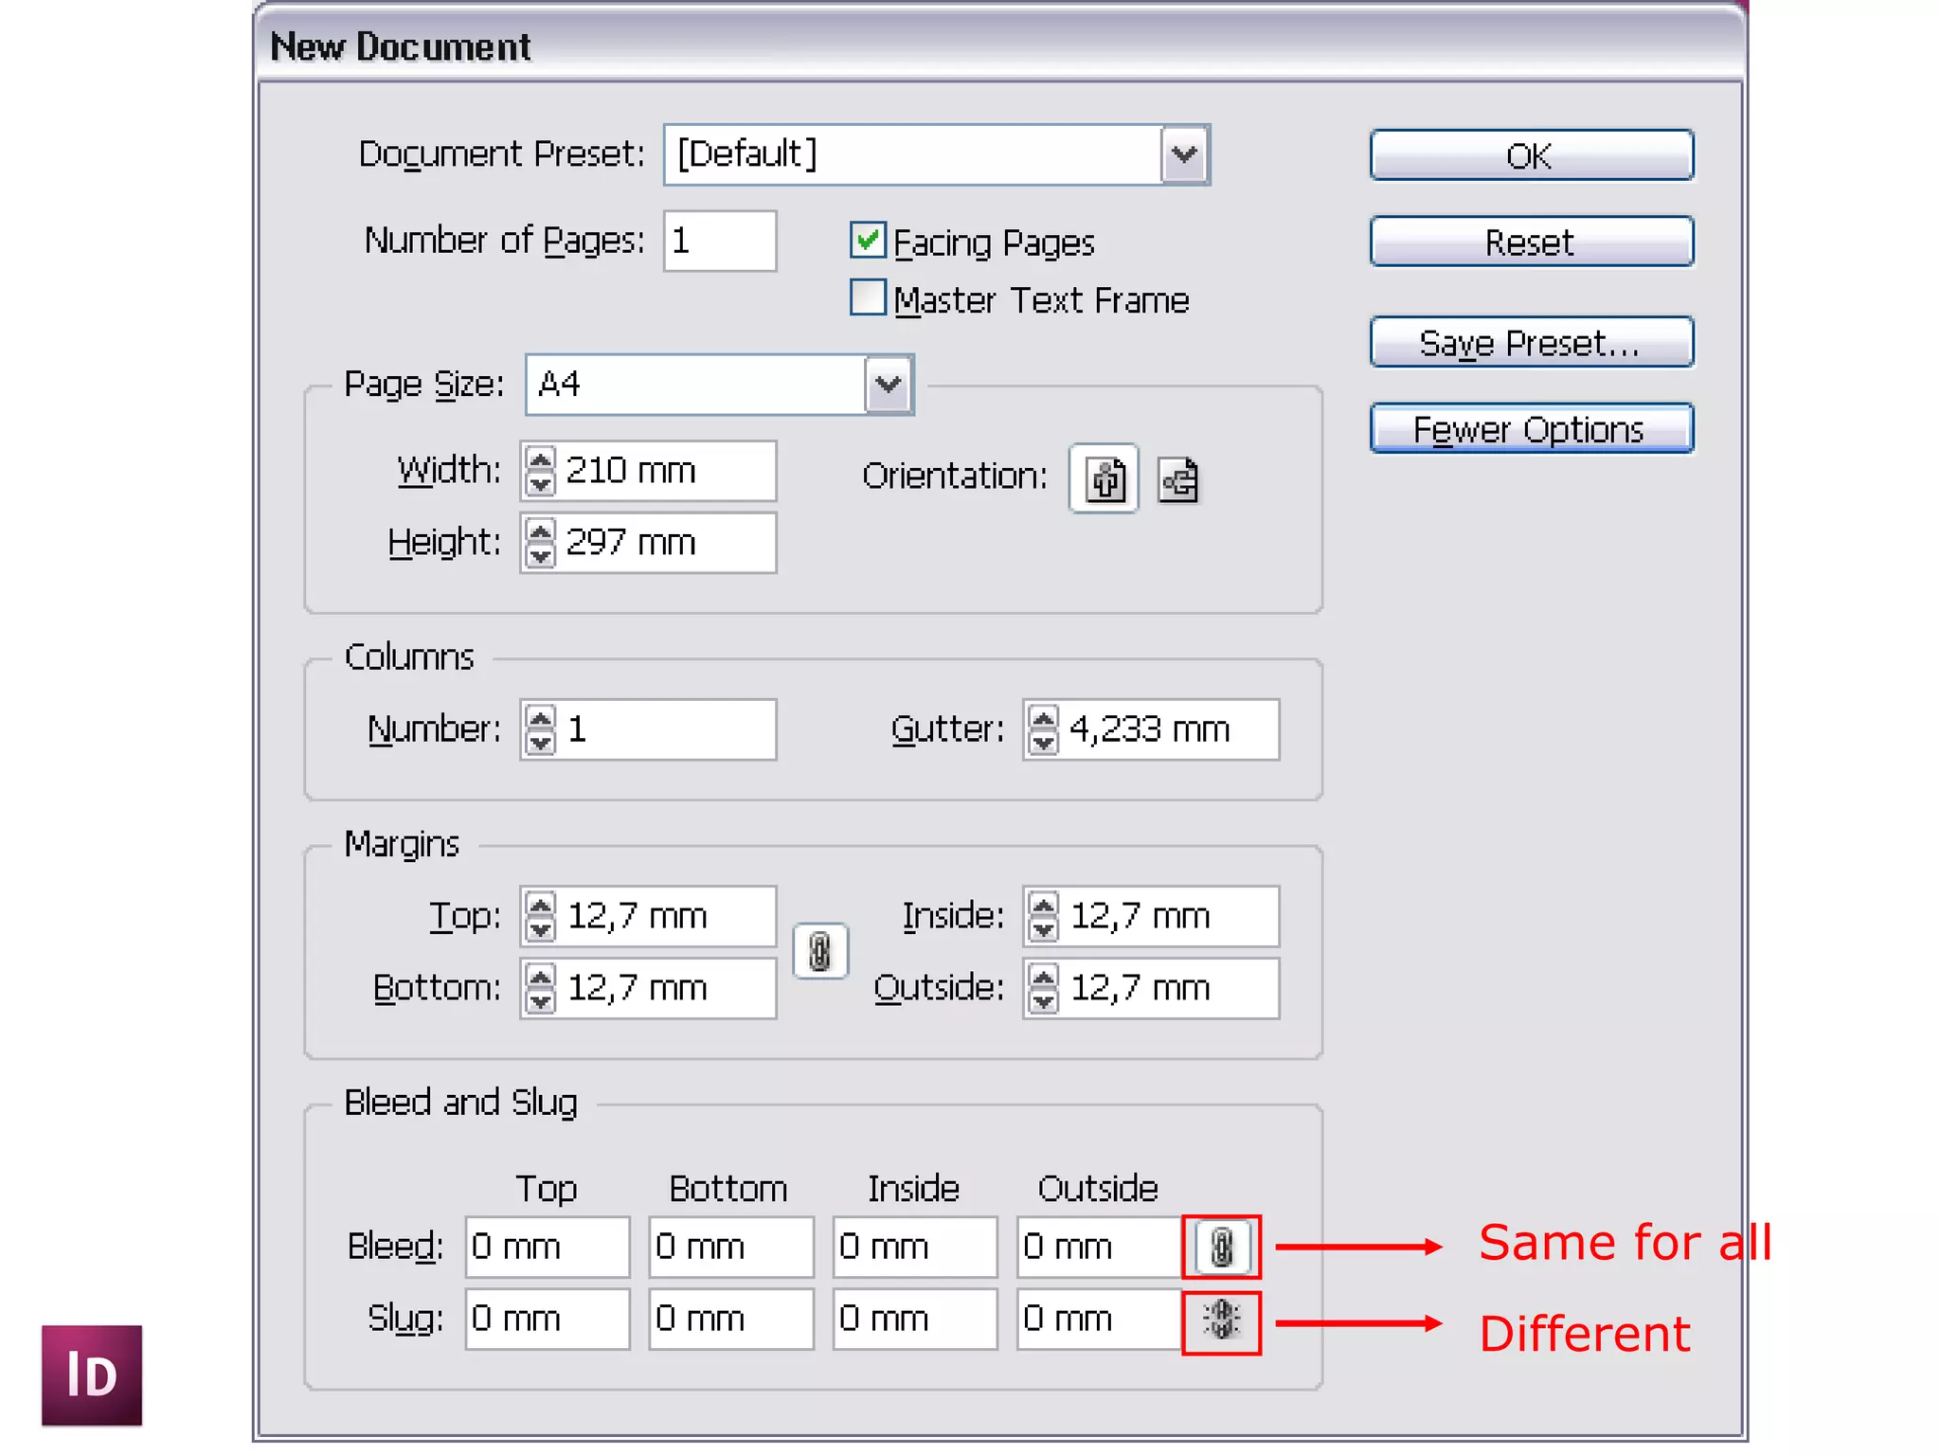Screen dimensions: 1940x1455
Task: Collapse dialog with Fewer Options
Action: [1531, 429]
